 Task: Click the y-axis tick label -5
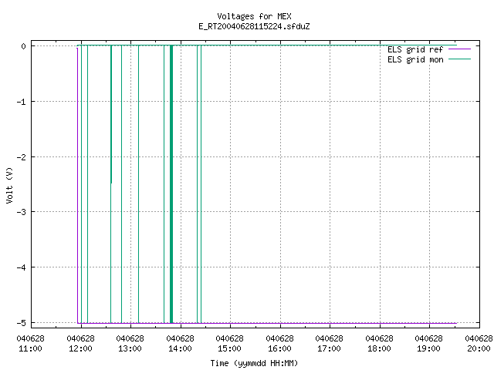click(22, 323)
